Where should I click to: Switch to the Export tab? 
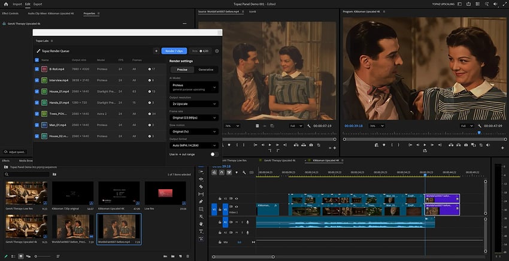[38, 4]
